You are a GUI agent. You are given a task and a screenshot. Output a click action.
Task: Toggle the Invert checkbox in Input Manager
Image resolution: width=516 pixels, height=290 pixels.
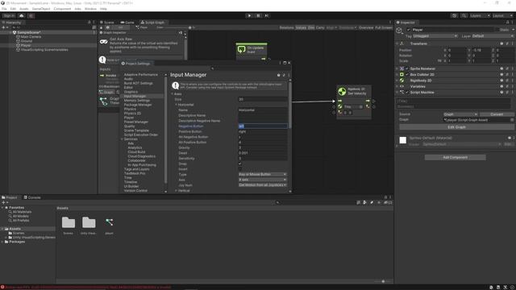pyautogui.click(x=240, y=169)
